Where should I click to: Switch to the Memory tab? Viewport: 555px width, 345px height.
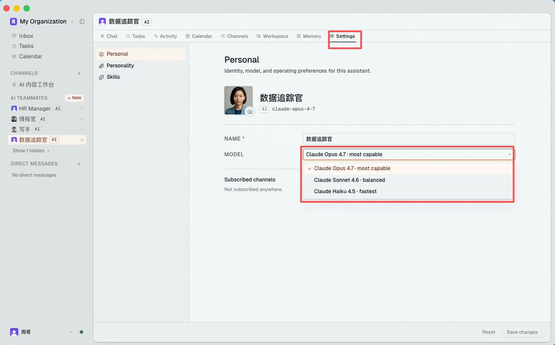pos(309,36)
